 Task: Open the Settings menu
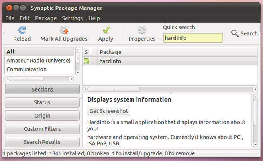(x=73, y=18)
